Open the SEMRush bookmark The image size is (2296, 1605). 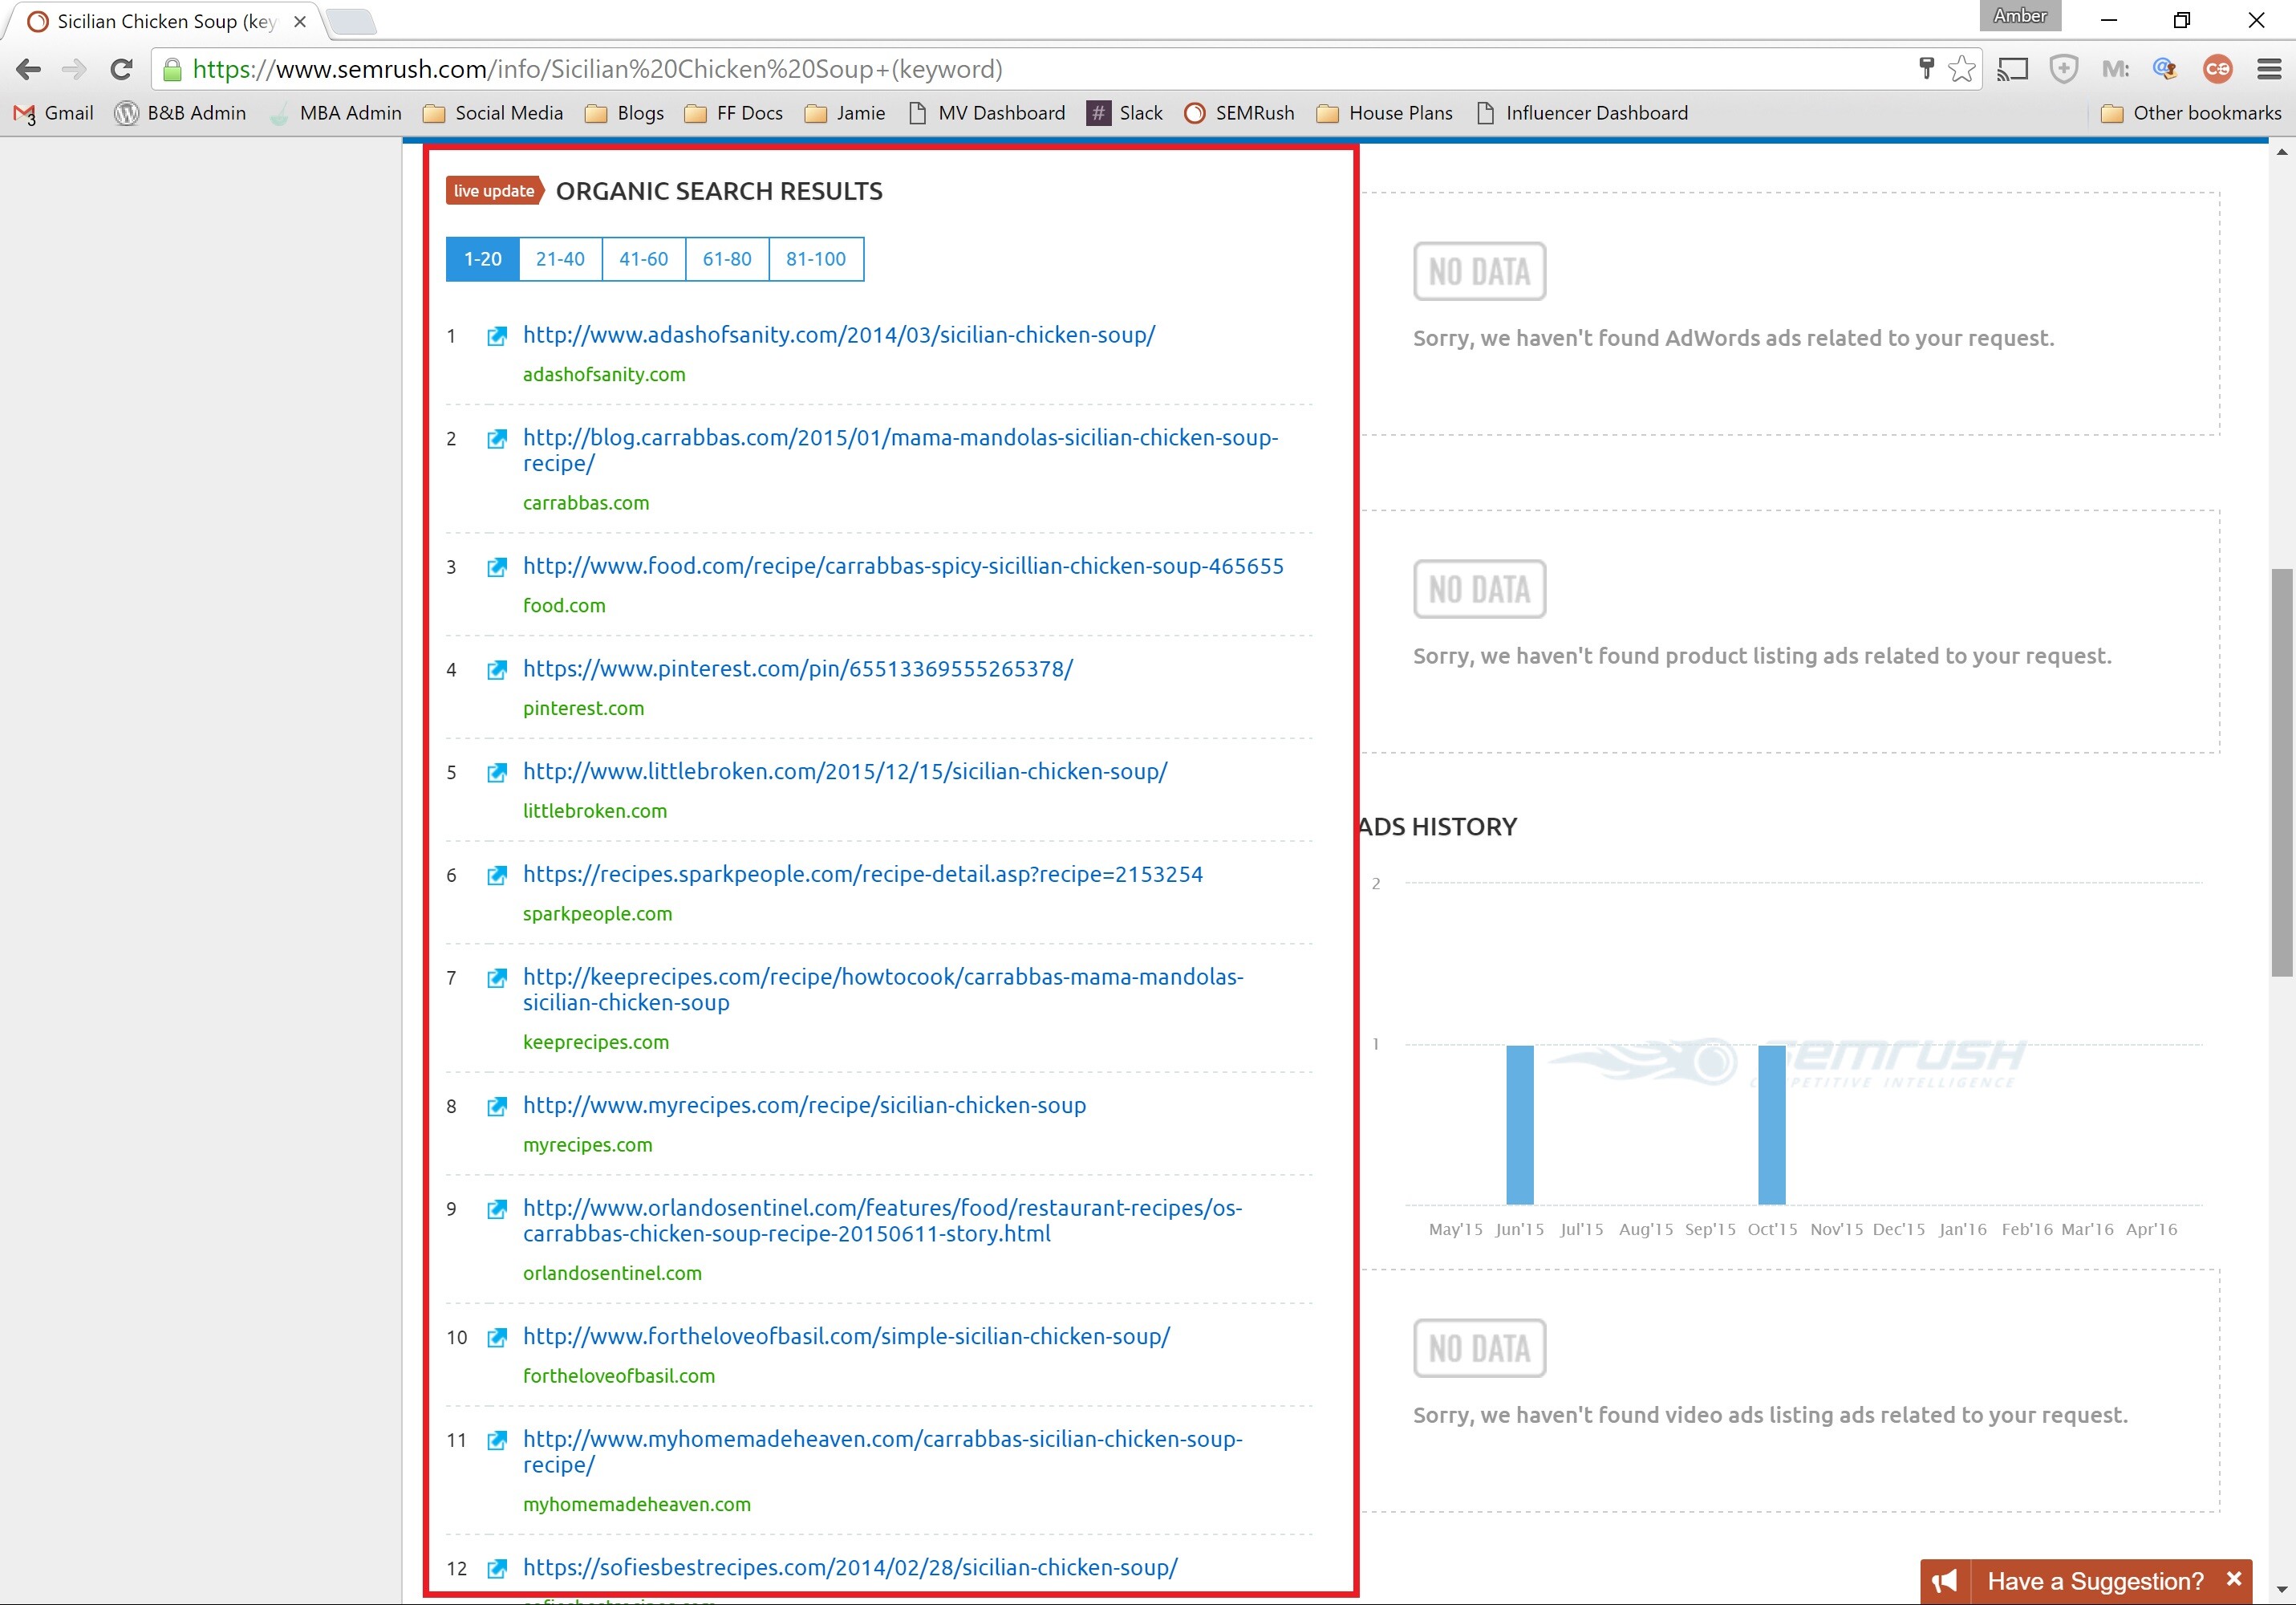coord(1240,113)
